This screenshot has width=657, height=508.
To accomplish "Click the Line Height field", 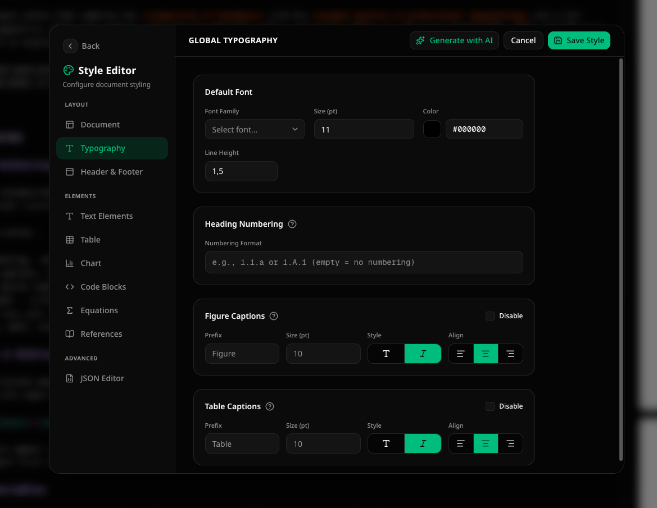I will click(241, 171).
